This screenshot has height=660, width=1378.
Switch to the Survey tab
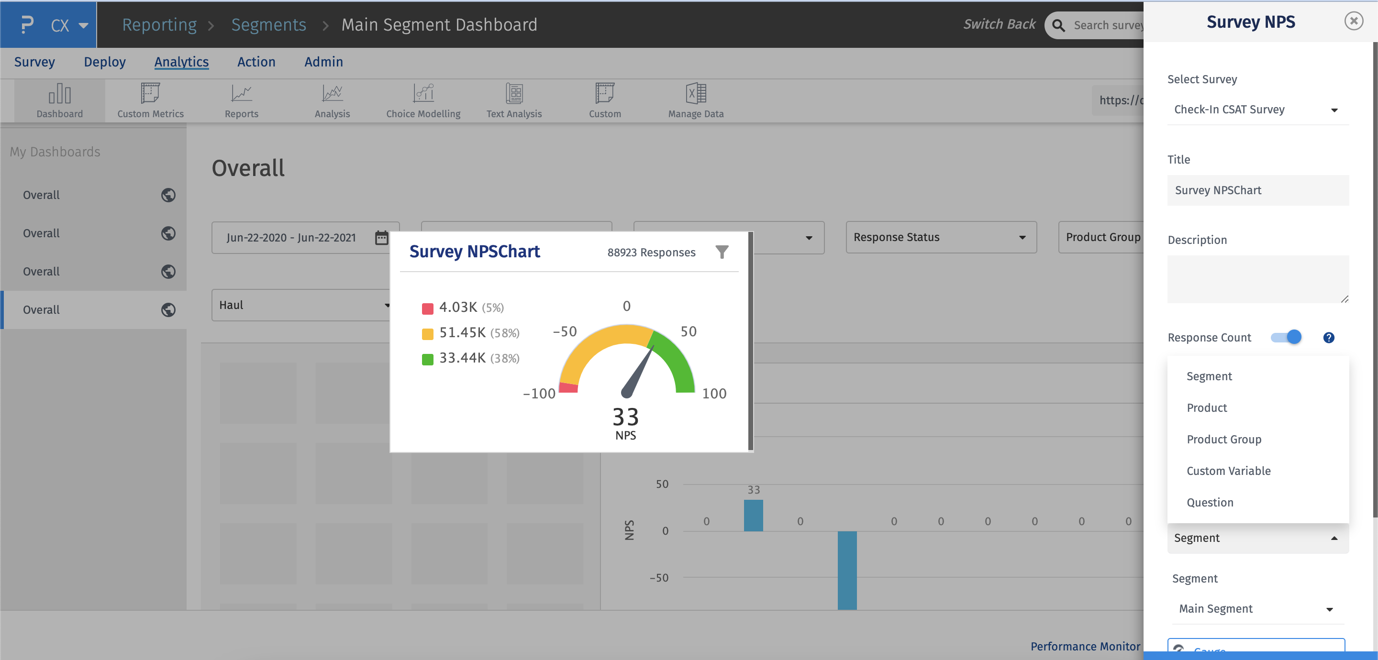[x=34, y=62]
